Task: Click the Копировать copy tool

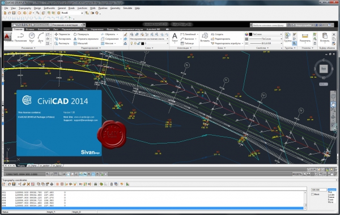Action: pos(63,39)
